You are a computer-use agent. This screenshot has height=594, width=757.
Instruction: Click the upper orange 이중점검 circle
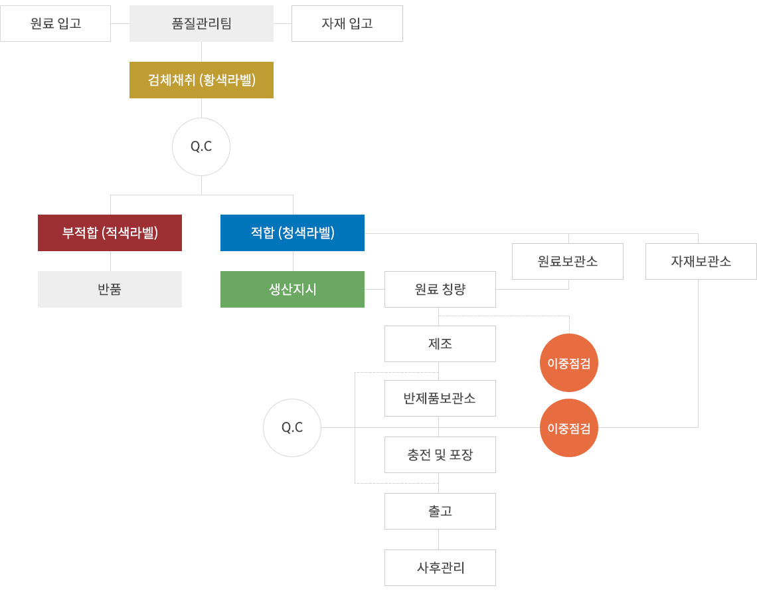tap(569, 363)
